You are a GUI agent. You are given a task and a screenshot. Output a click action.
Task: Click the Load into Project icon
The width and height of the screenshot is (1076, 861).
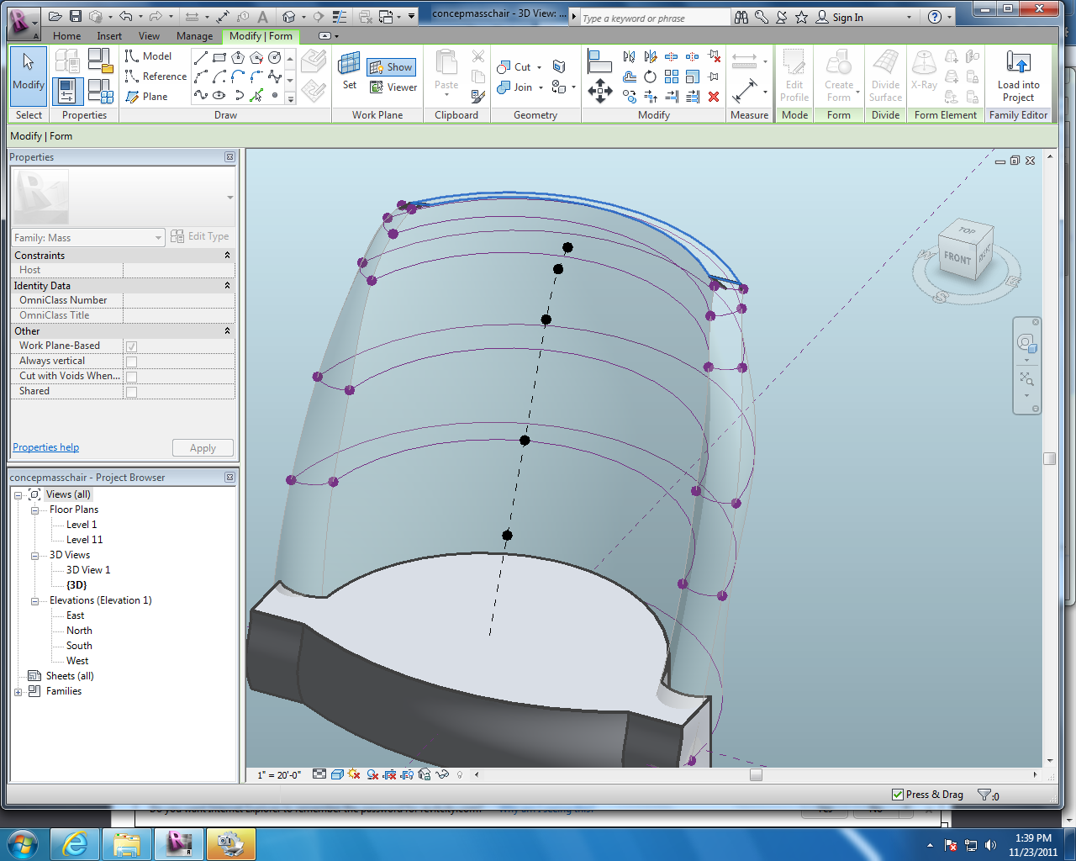(1018, 66)
